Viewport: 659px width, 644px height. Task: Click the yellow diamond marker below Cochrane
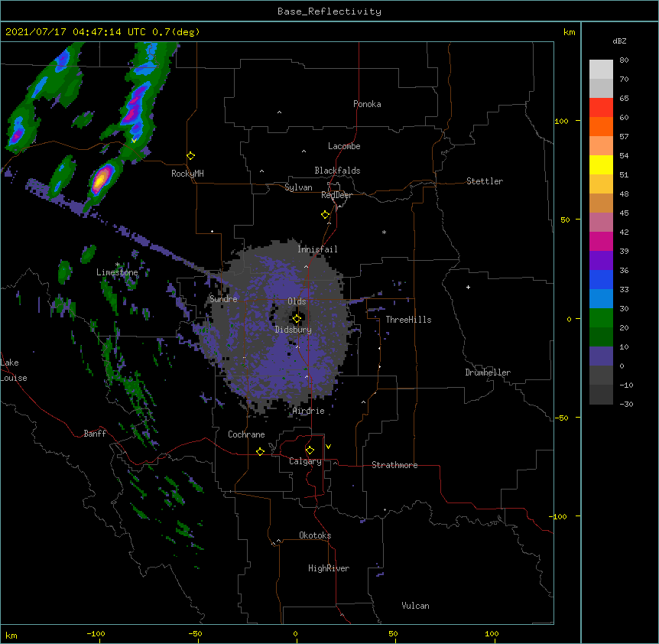coord(260,451)
